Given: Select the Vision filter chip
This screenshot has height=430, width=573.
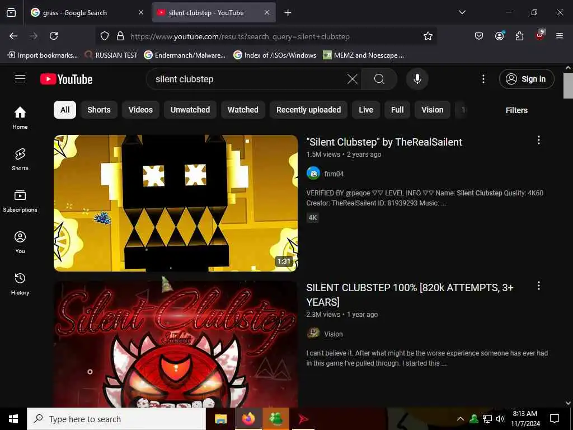Looking at the screenshot, I should [433, 110].
